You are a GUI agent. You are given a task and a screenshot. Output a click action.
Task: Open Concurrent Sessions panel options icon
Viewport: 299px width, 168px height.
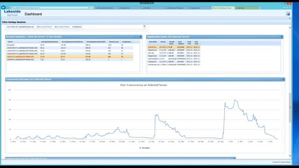click(x=284, y=79)
